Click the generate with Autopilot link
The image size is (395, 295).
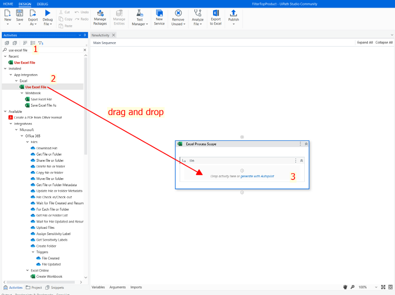tap(257, 176)
